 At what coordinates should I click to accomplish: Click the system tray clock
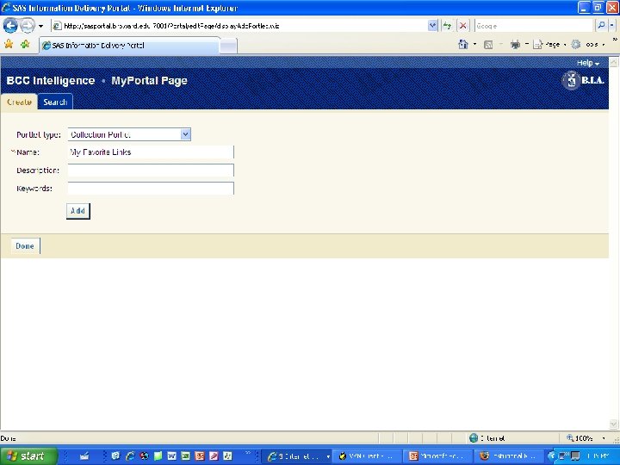(598, 456)
